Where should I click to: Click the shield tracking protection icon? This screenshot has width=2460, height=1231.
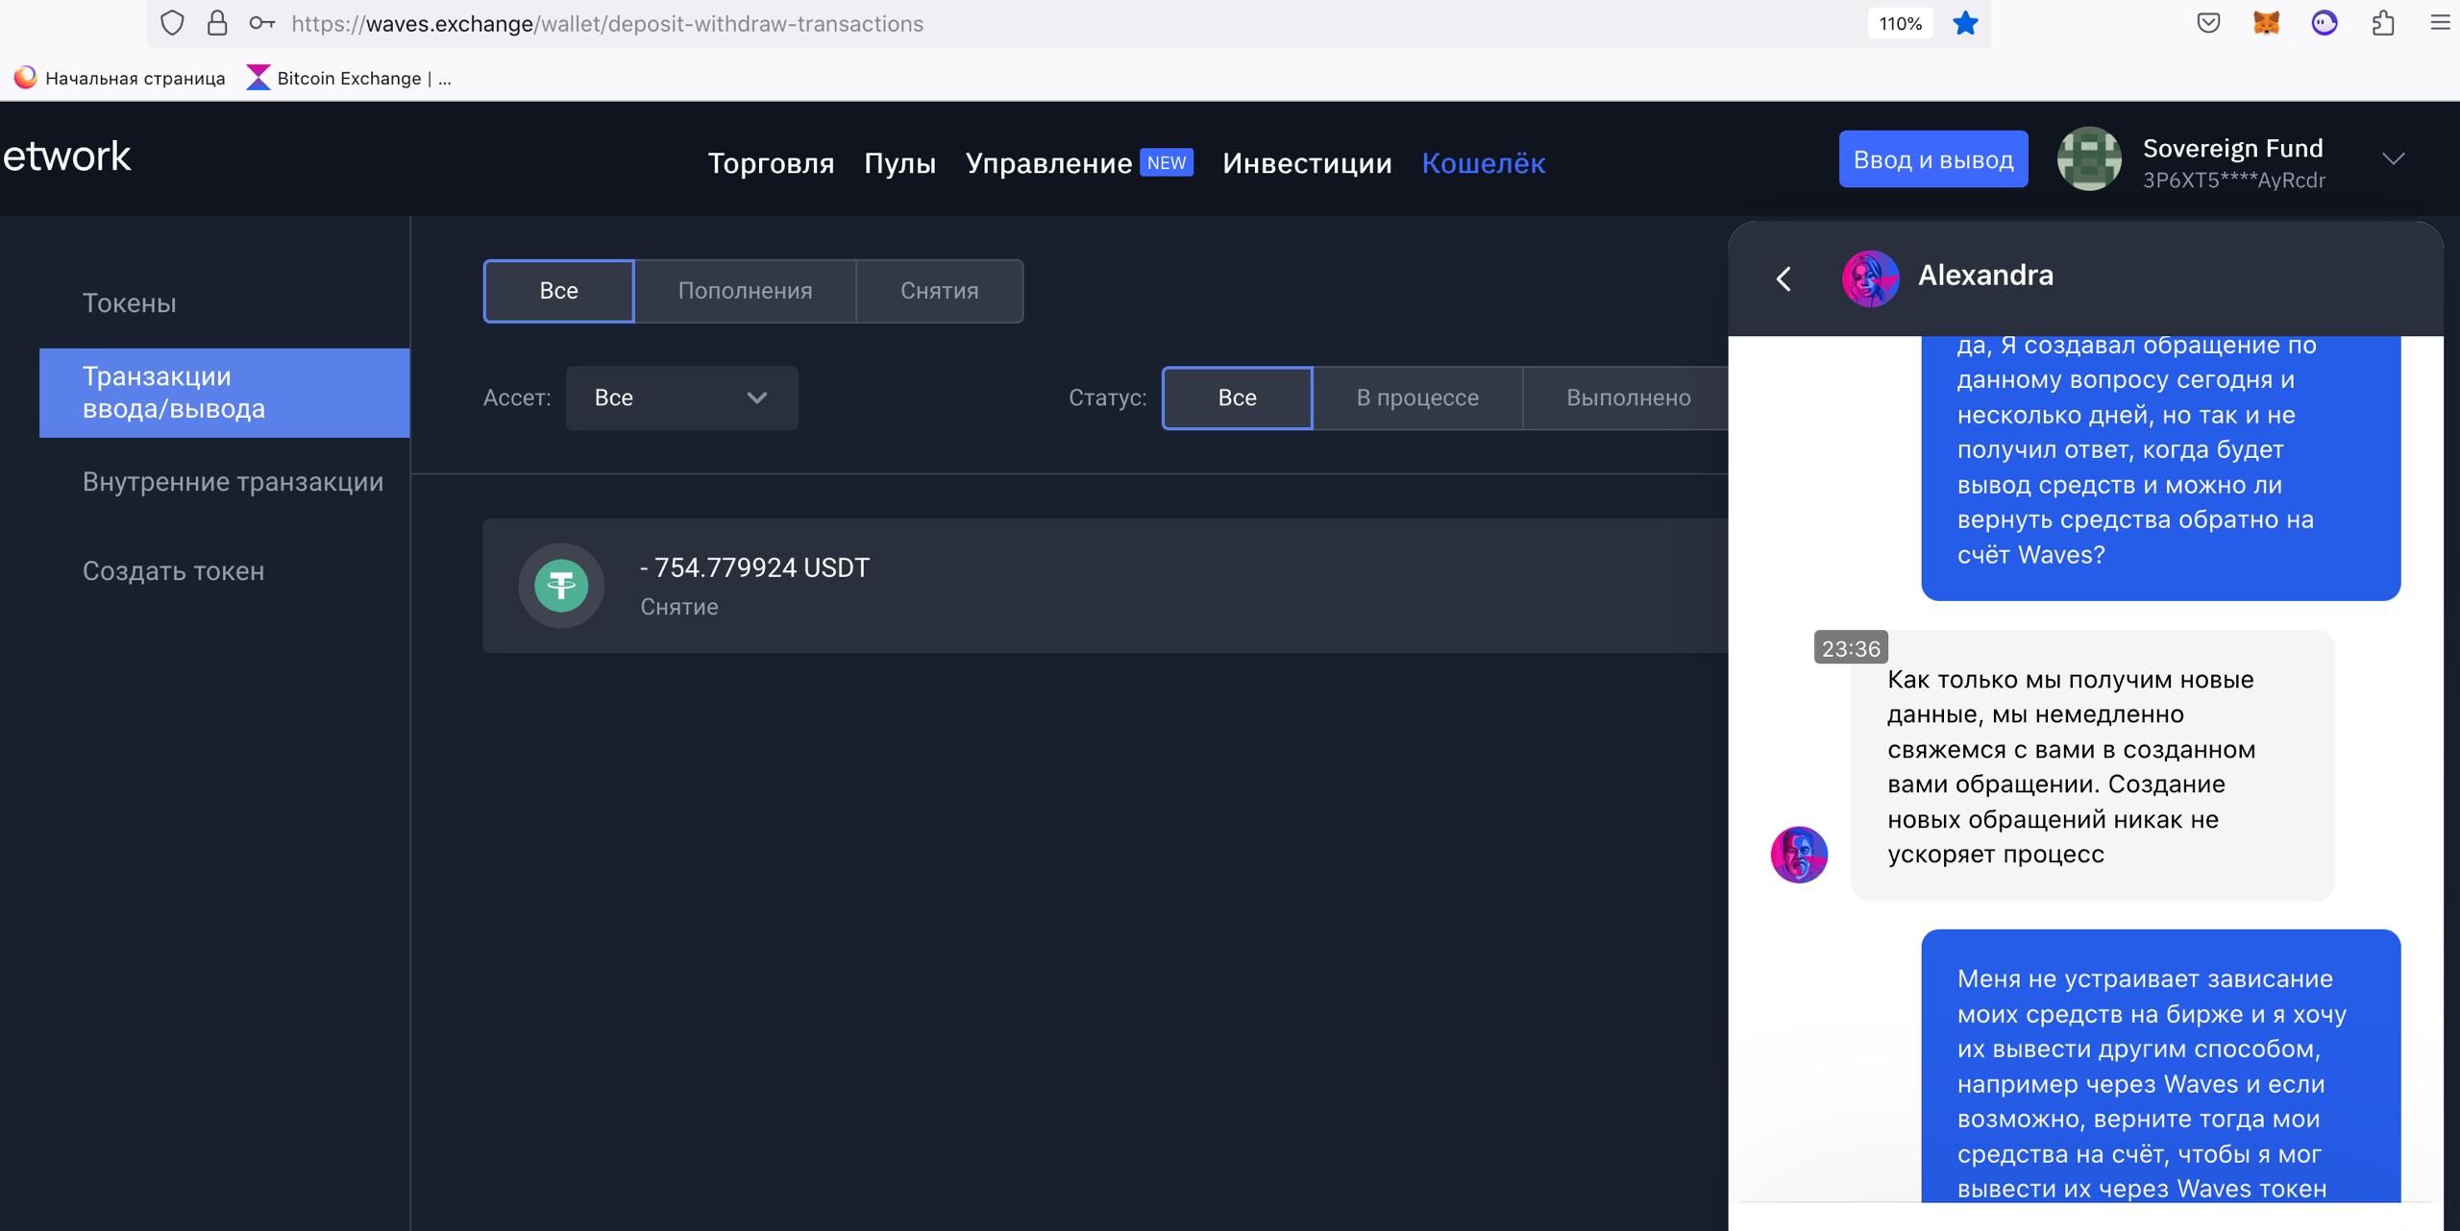(172, 23)
